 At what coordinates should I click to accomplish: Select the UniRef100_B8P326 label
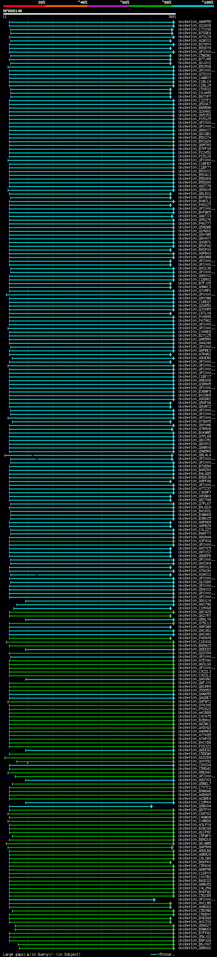coord(195,940)
